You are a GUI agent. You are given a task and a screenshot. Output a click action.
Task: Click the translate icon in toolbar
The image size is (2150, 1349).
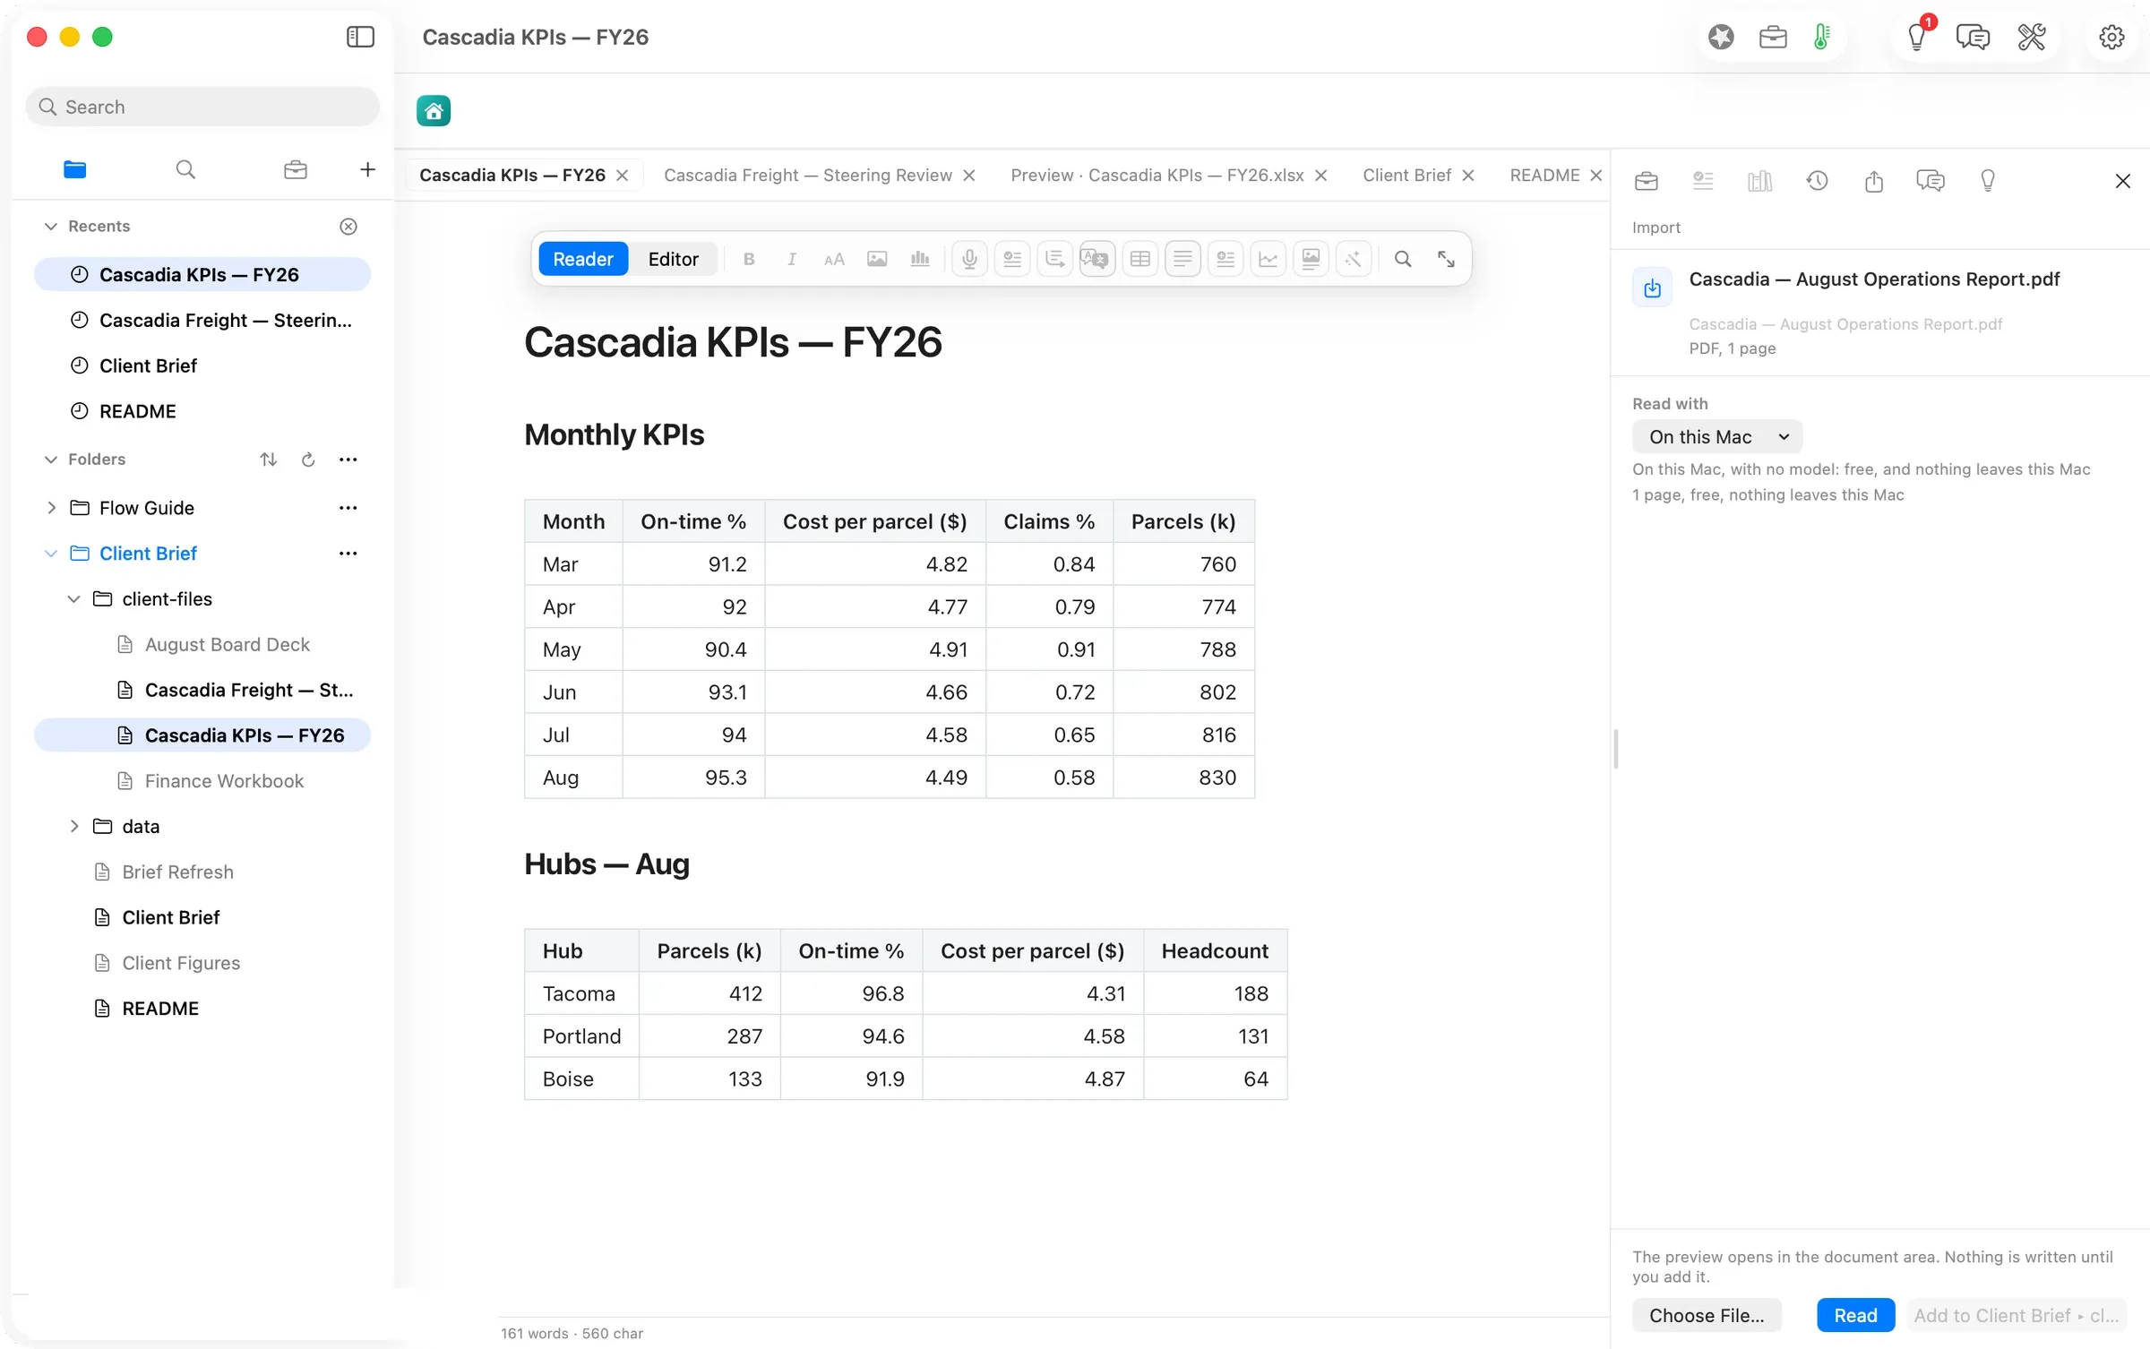tap(1097, 259)
